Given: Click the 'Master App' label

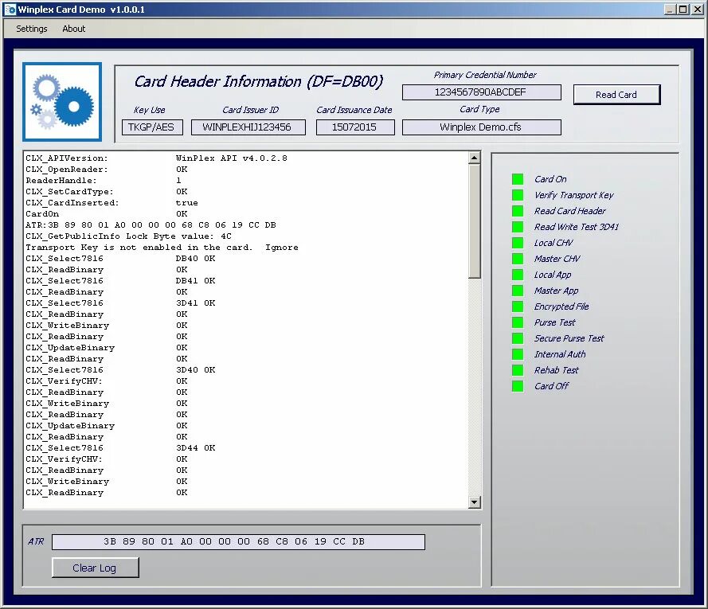Looking at the screenshot, I should [x=556, y=291].
